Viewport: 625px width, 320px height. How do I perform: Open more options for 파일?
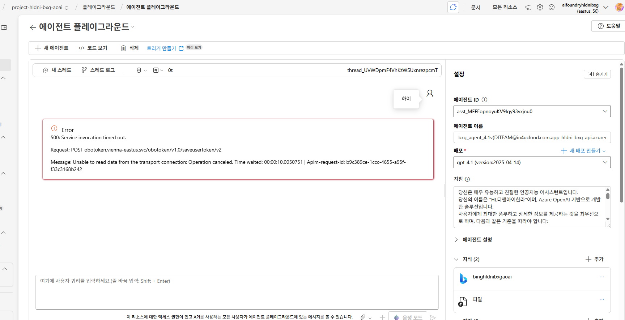[602, 299]
